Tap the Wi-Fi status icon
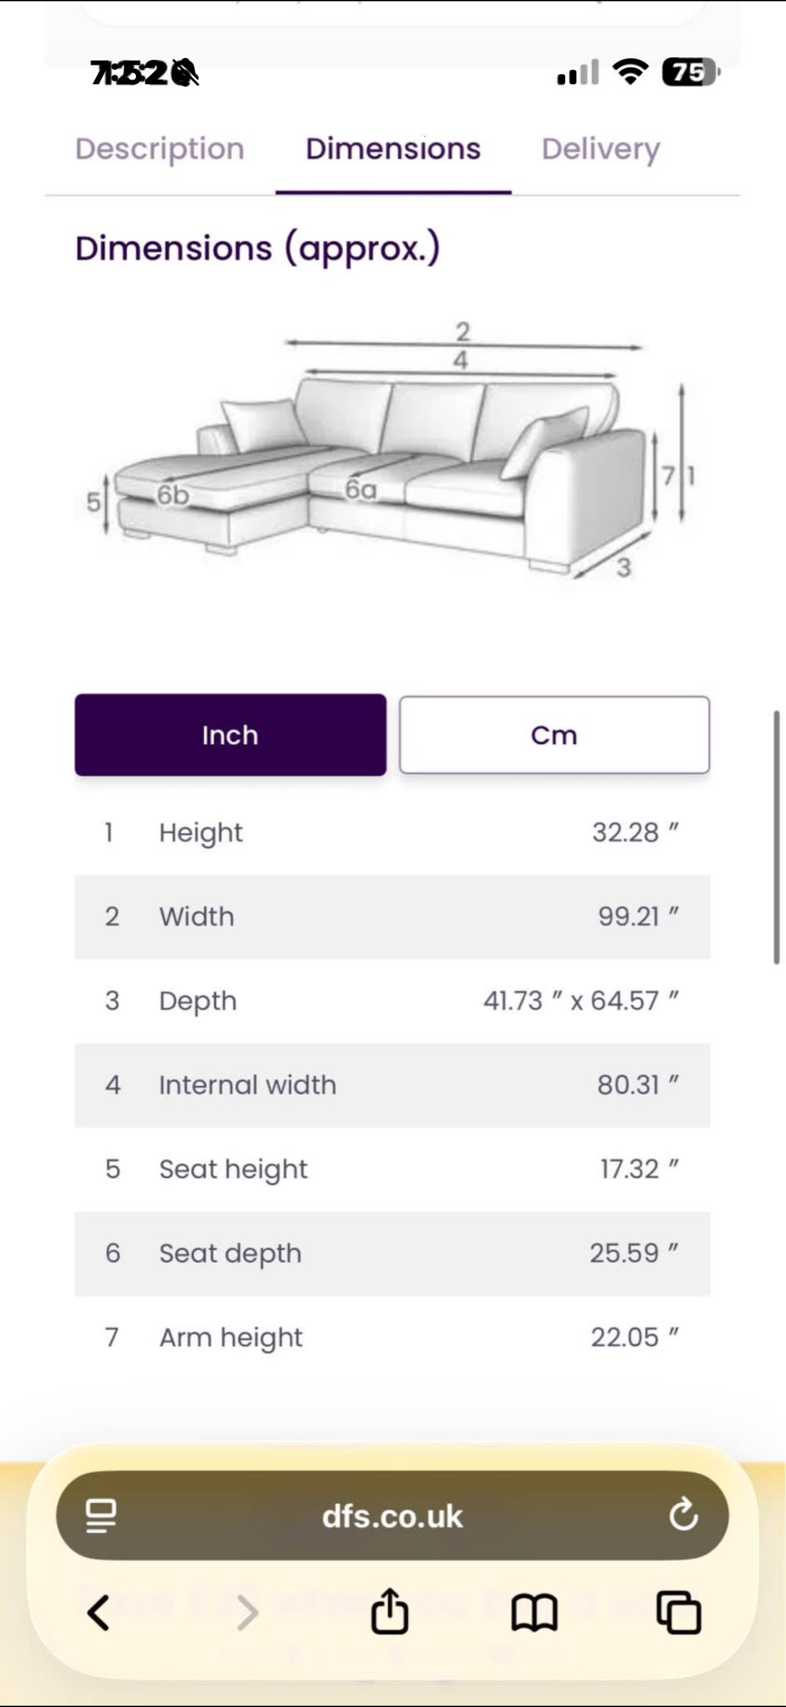The height and width of the screenshot is (1707, 786). pos(630,71)
